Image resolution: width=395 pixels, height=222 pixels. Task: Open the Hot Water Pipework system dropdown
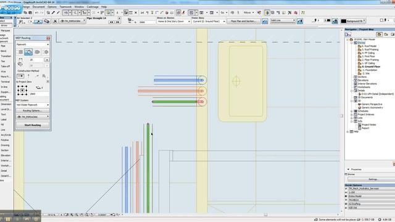tap(33, 105)
